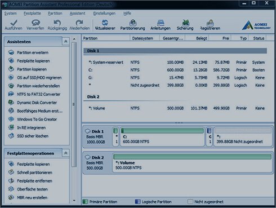Open the Einstellungen menu

(104, 14)
